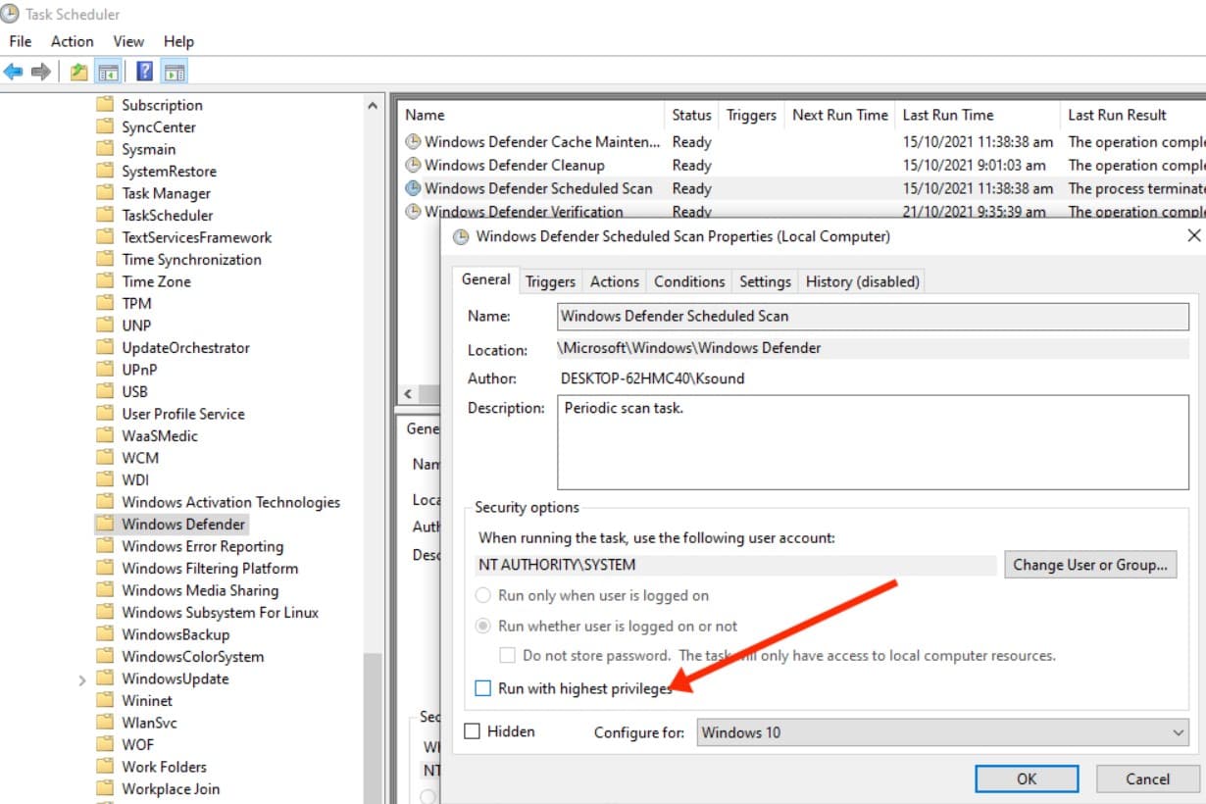Open the Help menu
This screenshot has height=804, width=1206.
click(178, 41)
